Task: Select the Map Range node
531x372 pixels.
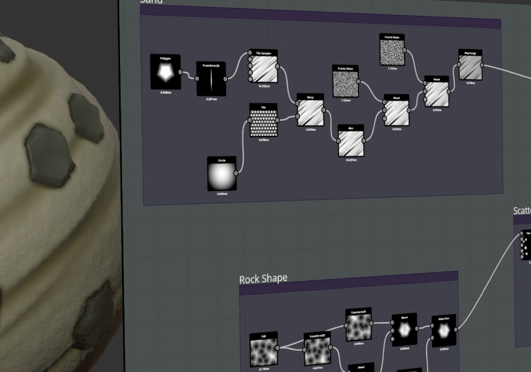Action: pyautogui.click(x=470, y=65)
